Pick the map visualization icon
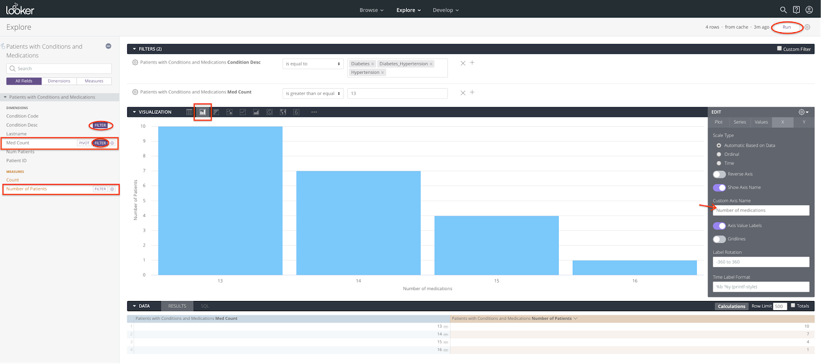 [283, 112]
